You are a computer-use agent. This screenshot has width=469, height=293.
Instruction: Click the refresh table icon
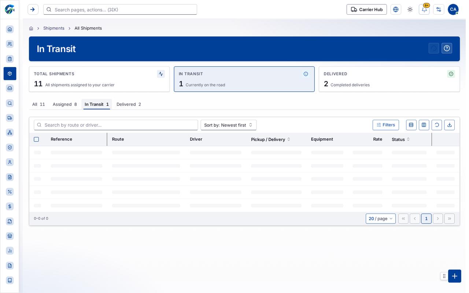(x=437, y=125)
